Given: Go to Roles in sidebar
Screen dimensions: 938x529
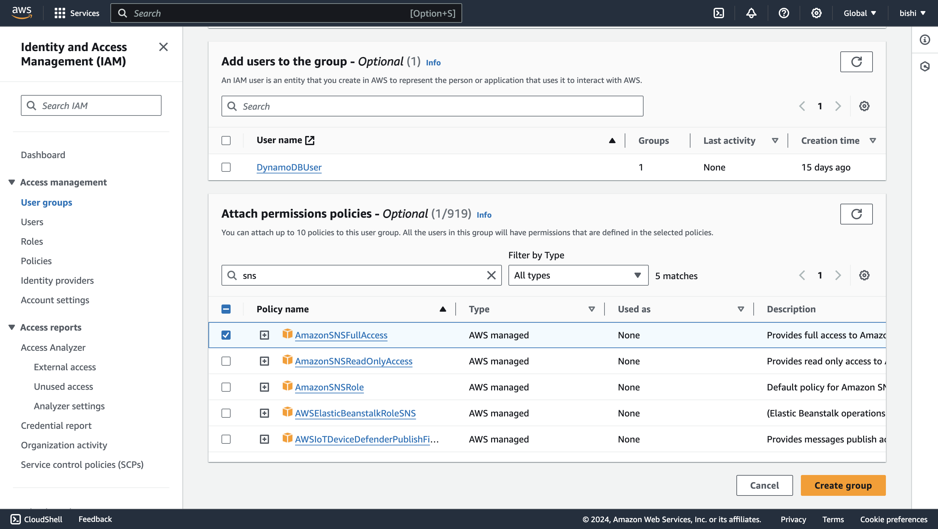Looking at the screenshot, I should (32, 242).
